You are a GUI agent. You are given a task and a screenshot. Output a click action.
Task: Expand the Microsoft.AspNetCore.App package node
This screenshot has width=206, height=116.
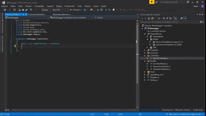[150, 42]
